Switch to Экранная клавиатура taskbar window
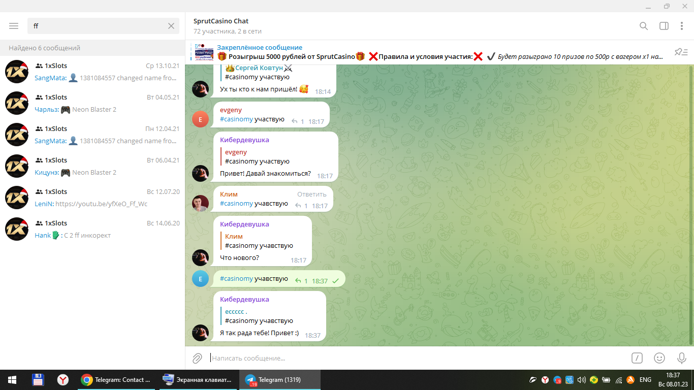This screenshot has height=390, width=694. coord(199,380)
